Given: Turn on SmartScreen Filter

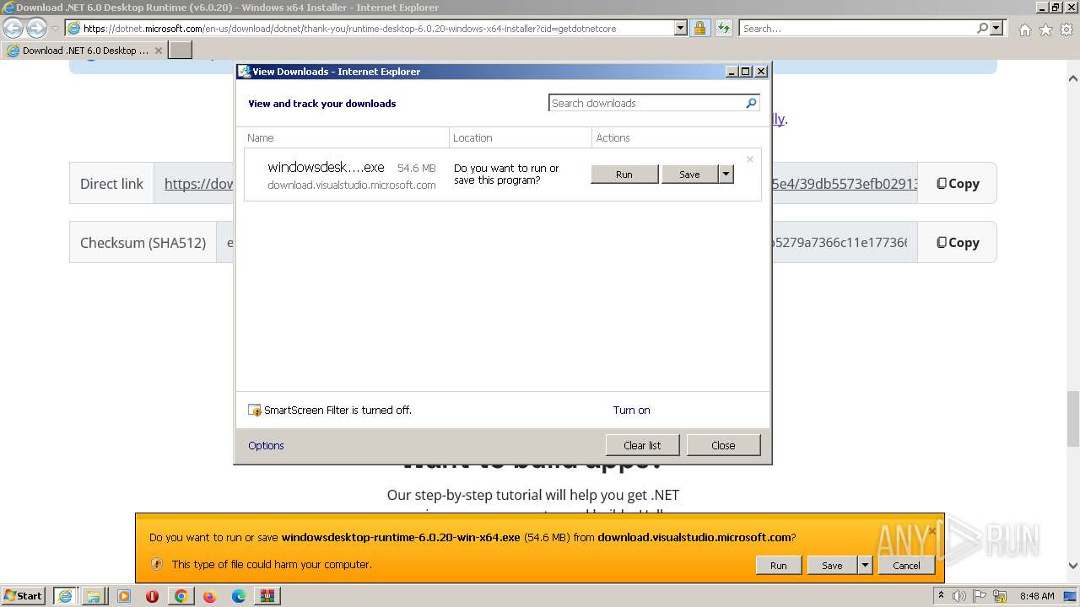Looking at the screenshot, I should pyautogui.click(x=631, y=410).
